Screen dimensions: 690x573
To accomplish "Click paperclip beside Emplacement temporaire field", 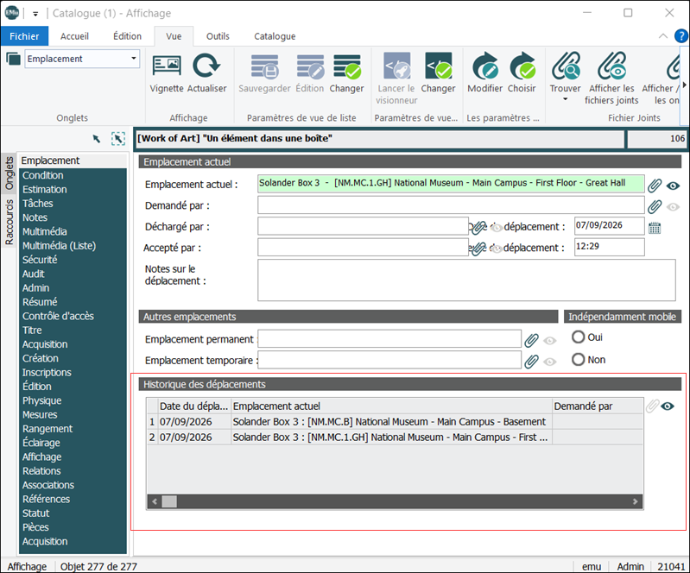I will [531, 361].
